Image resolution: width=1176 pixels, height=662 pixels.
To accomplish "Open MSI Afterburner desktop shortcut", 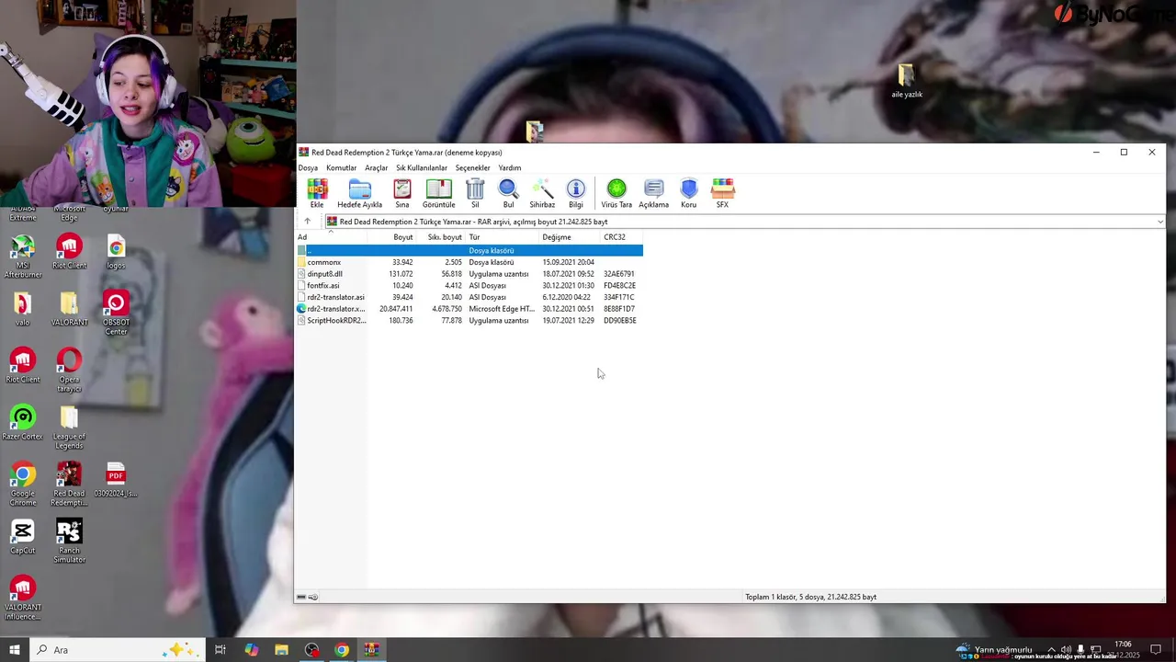I will coord(23,257).
